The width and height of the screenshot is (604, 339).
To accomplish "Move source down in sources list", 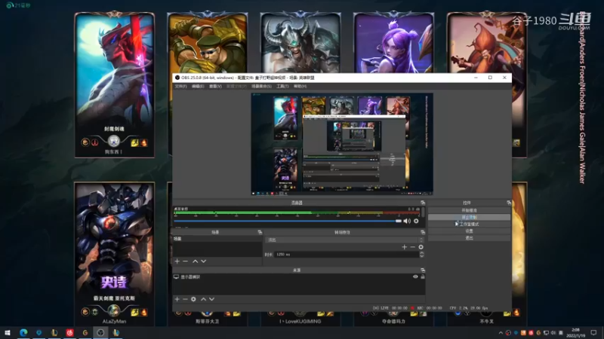I will click(211, 299).
